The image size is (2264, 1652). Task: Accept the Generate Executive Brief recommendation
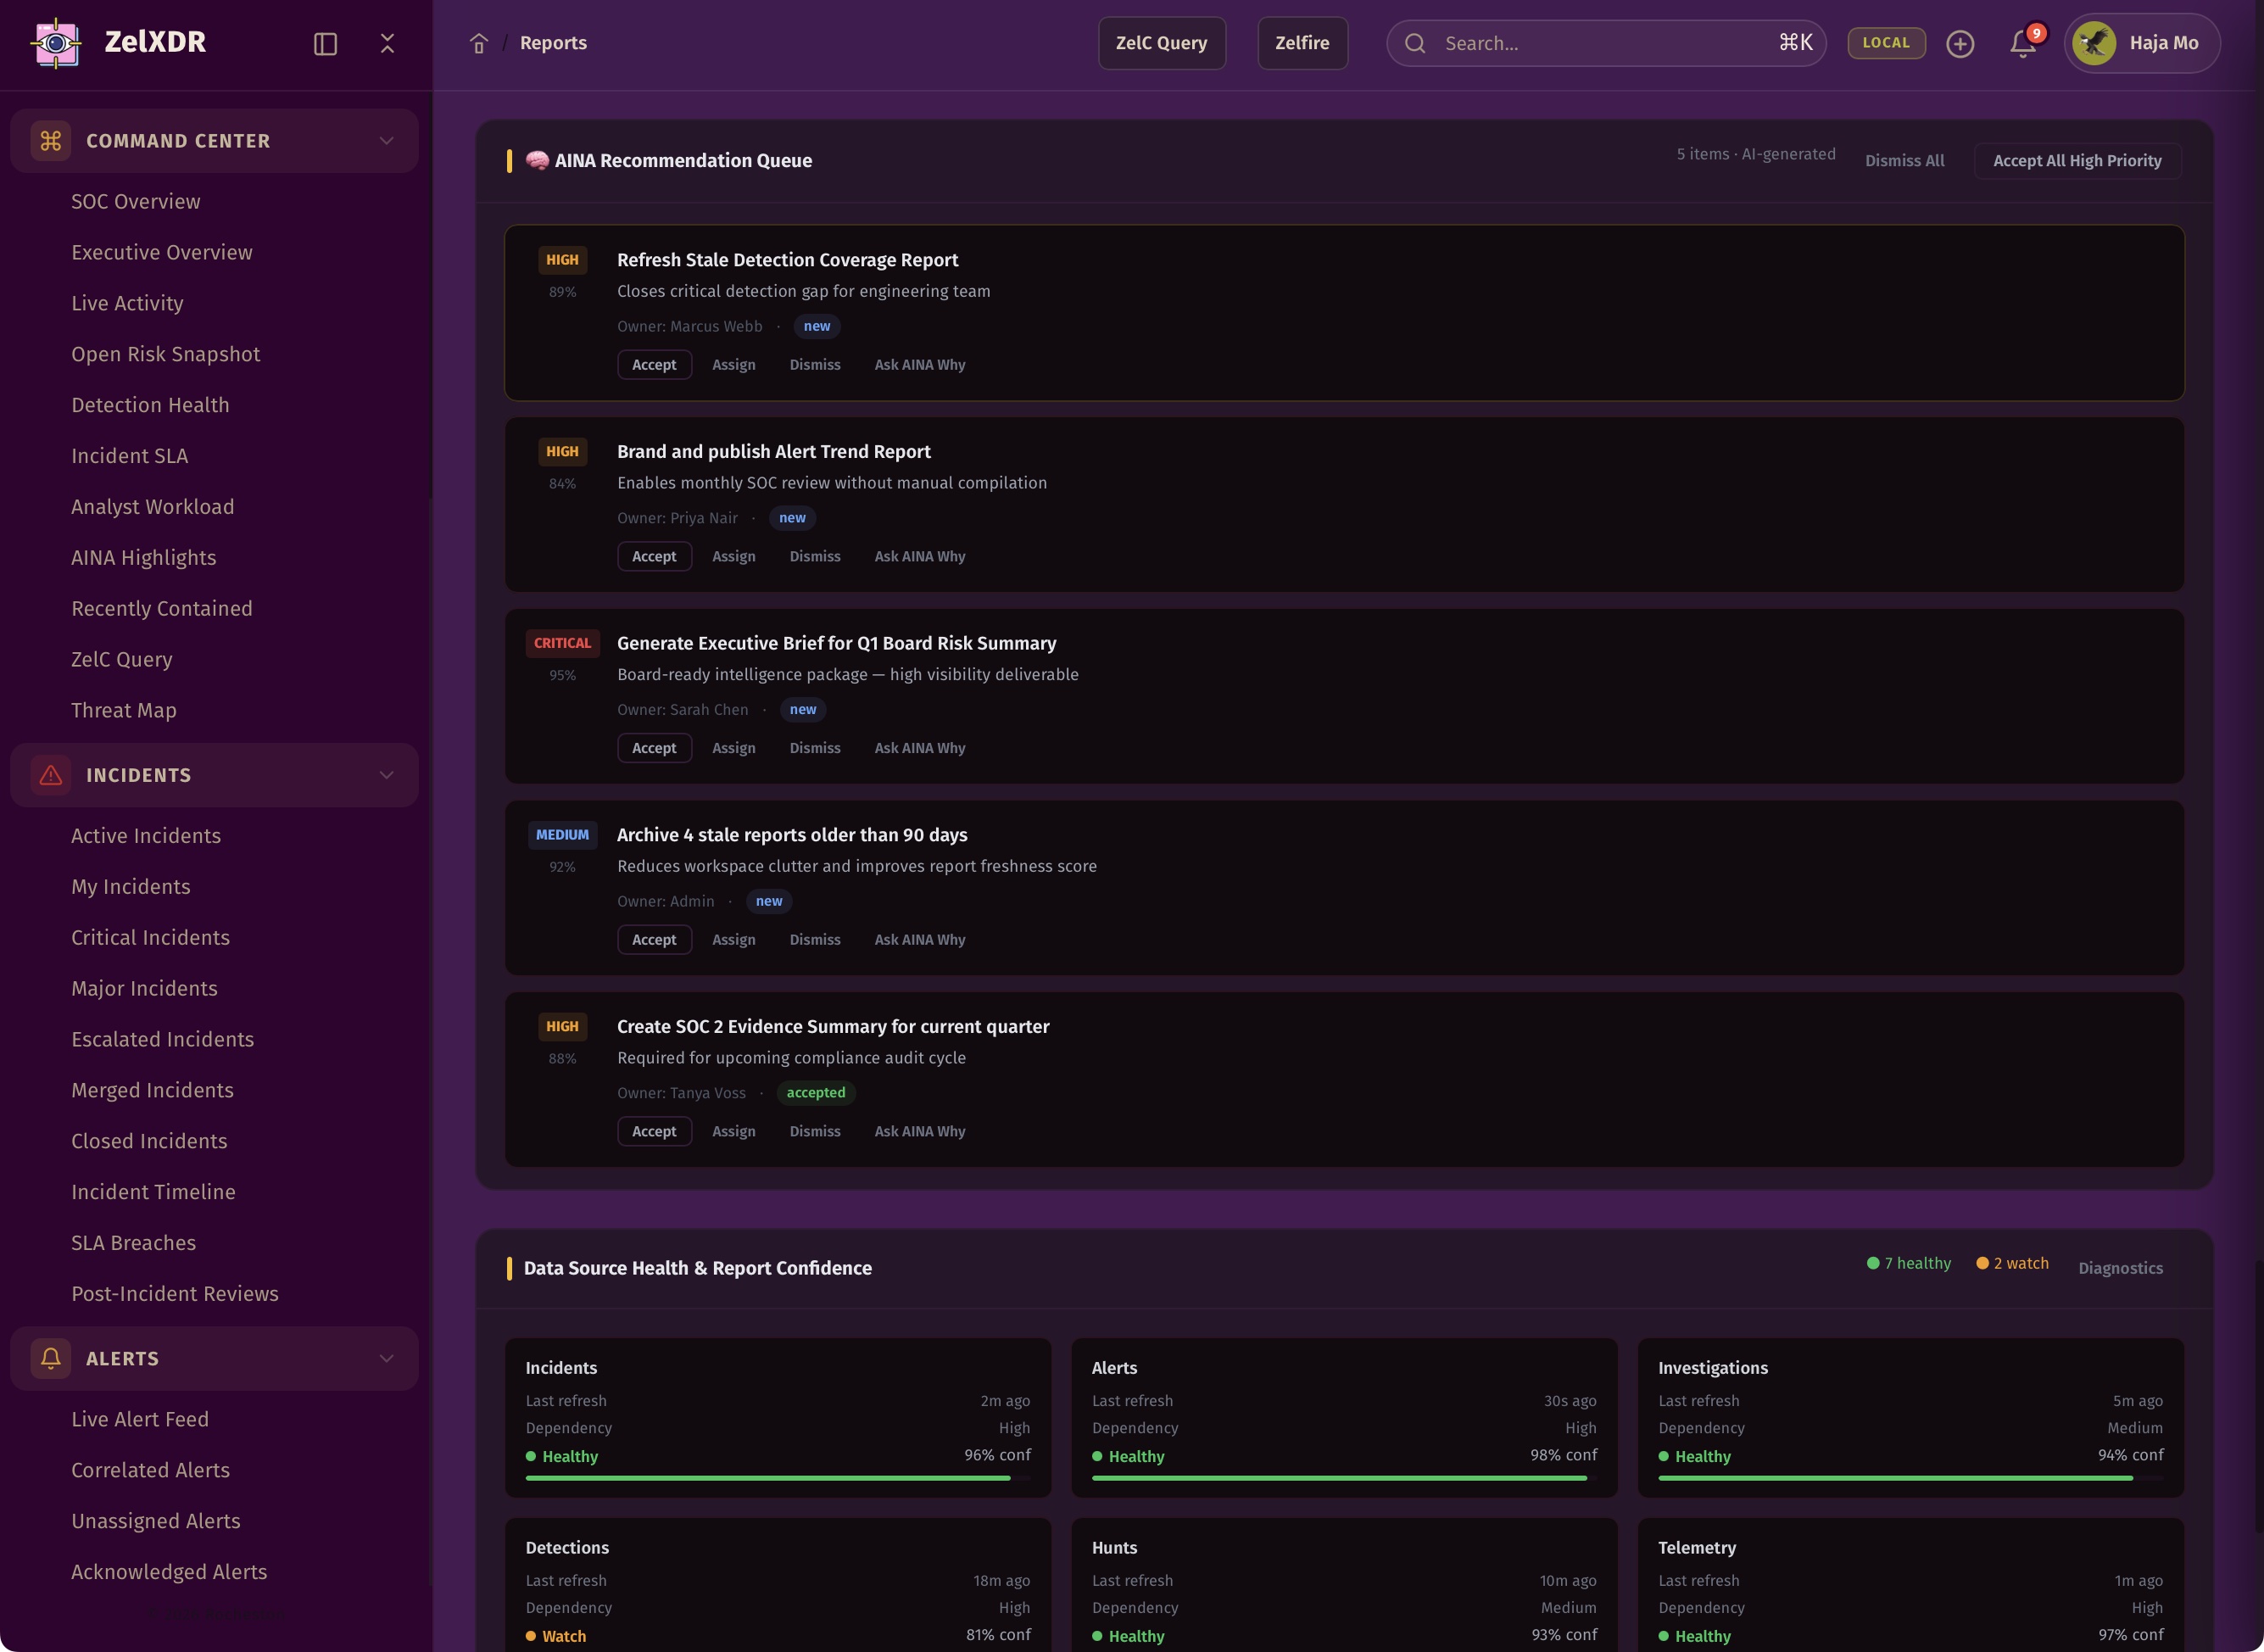[x=654, y=748]
